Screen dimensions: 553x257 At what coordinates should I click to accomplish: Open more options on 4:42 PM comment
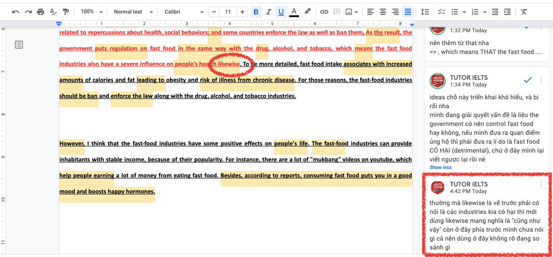click(541, 184)
